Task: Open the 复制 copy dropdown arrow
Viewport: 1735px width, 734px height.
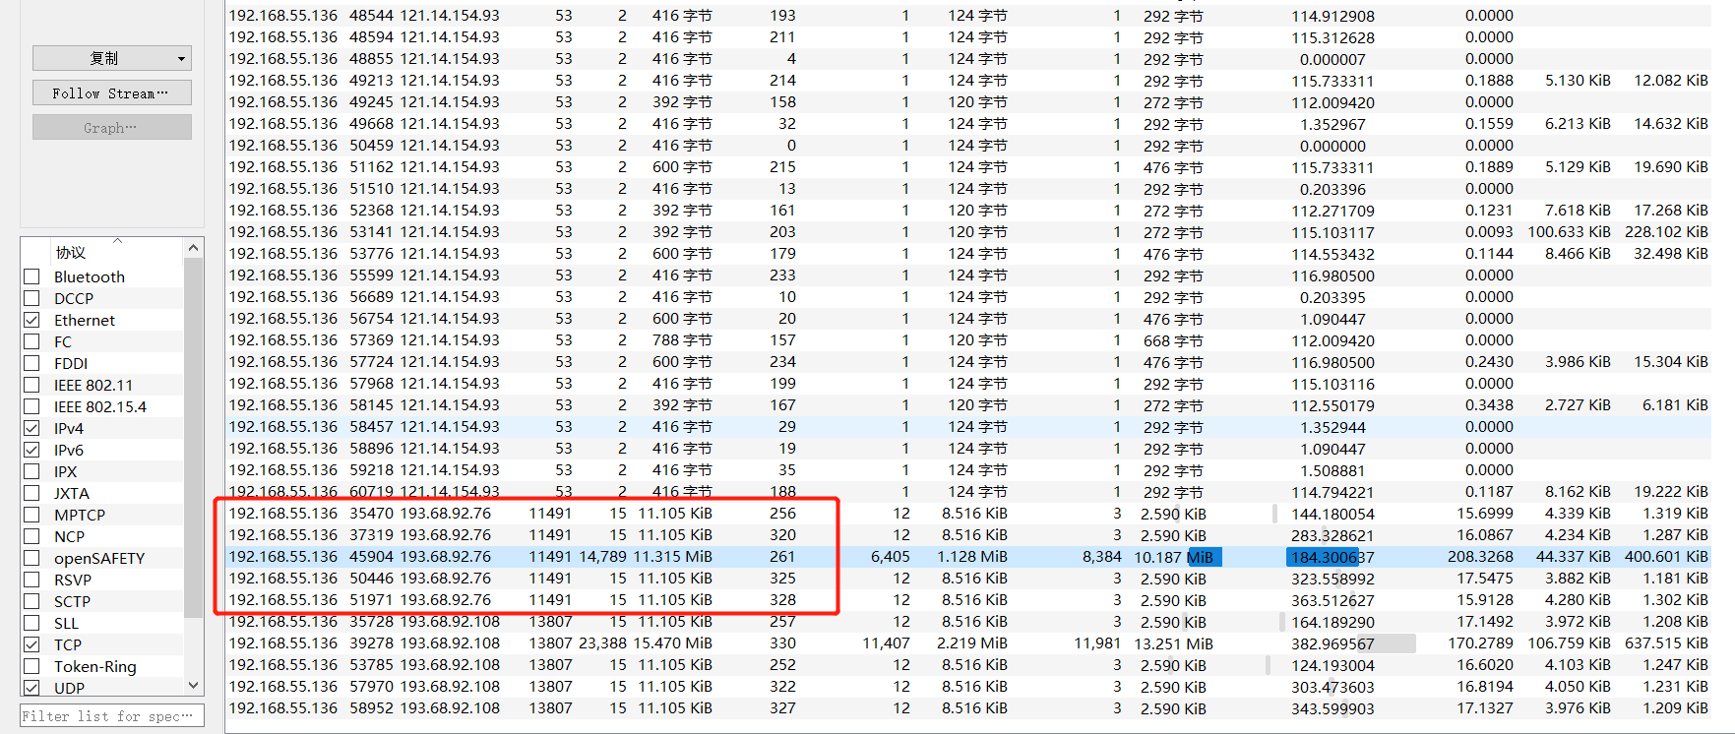Action: [x=181, y=59]
